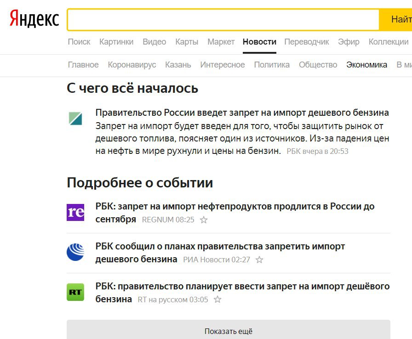Screen dimensions: 412x339
Task: Star the RT на русском article
Action: tap(217, 300)
